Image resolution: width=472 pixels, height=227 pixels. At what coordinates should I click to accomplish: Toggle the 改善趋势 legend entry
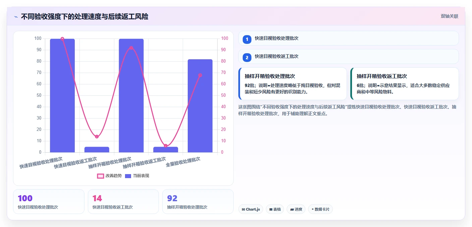pyautogui.click(x=109, y=176)
